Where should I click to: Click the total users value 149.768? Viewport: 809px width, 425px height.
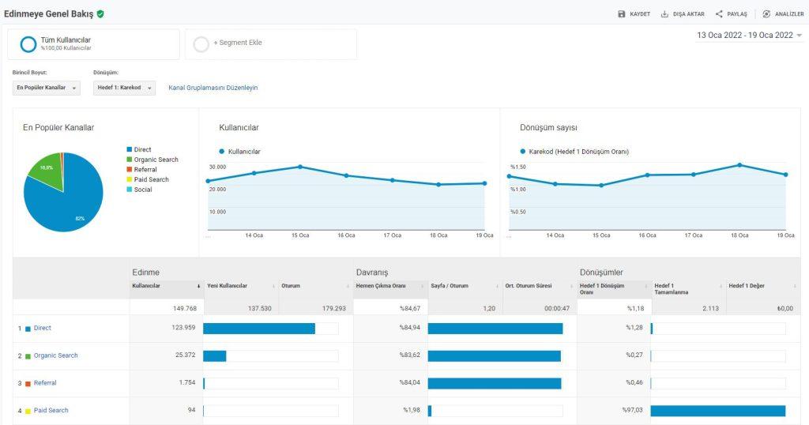point(185,308)
